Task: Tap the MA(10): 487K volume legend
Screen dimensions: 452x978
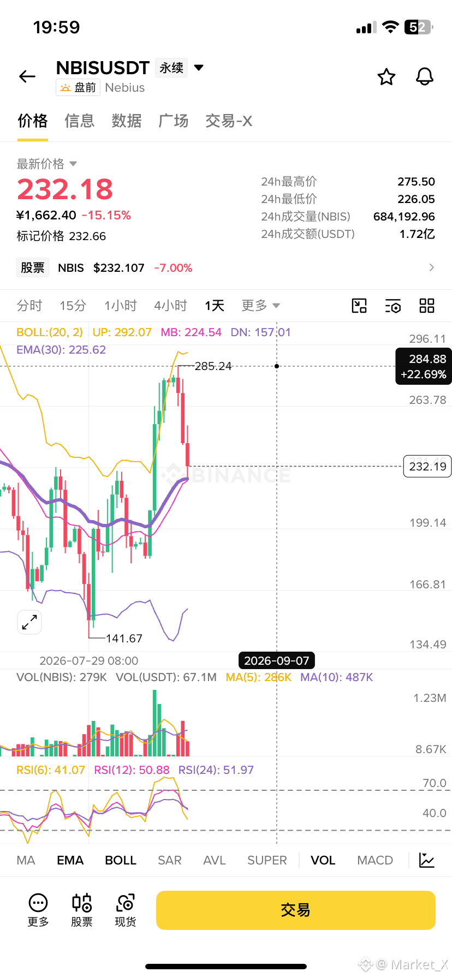Action: point(337,677)
